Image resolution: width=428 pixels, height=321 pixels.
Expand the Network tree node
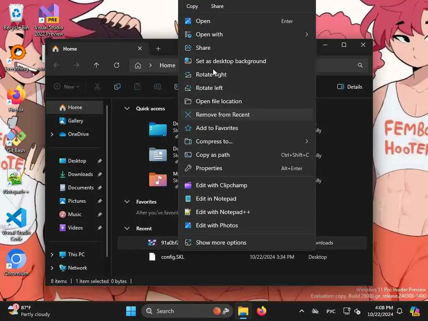(52, 268)
